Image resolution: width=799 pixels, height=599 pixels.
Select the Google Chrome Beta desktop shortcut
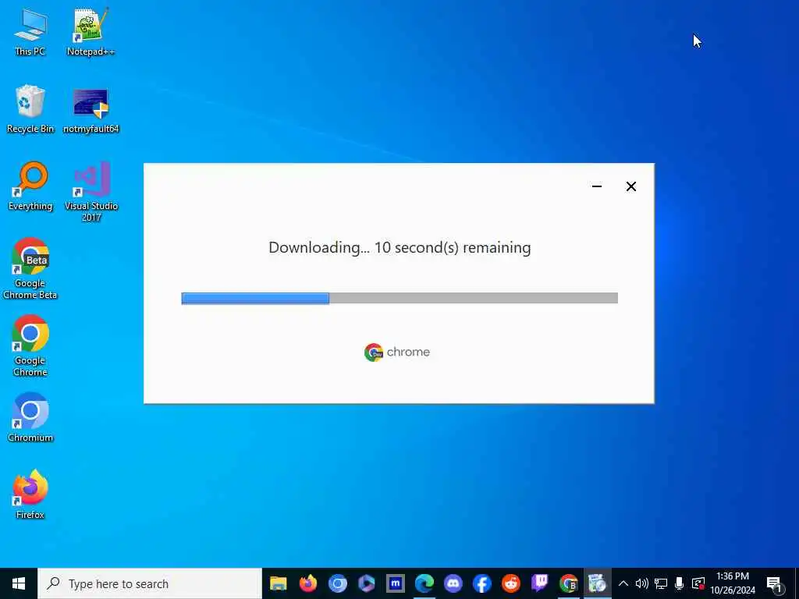tap(30, 269)
